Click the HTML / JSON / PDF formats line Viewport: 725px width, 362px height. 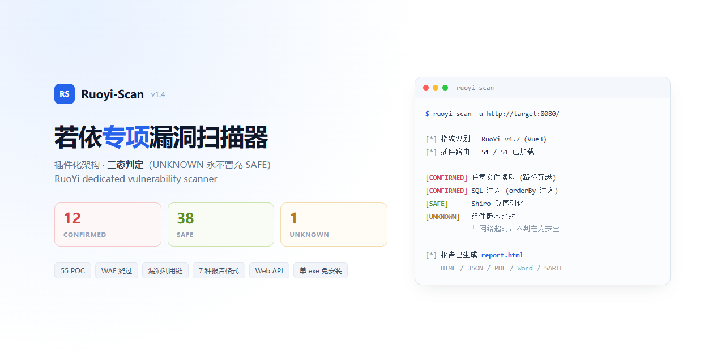click(x=502, y=268)
